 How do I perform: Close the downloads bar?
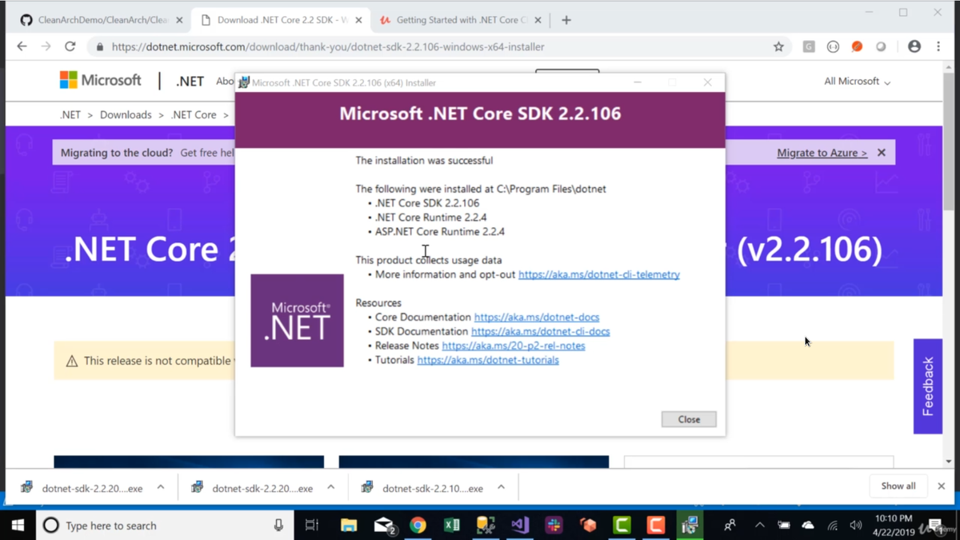point(942,486)
